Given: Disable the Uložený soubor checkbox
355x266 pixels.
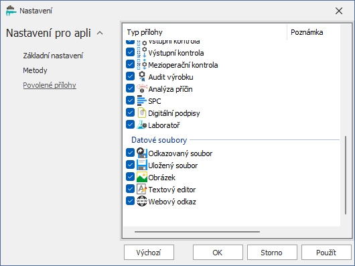Looking at the screenshot, I should point(130,165).
